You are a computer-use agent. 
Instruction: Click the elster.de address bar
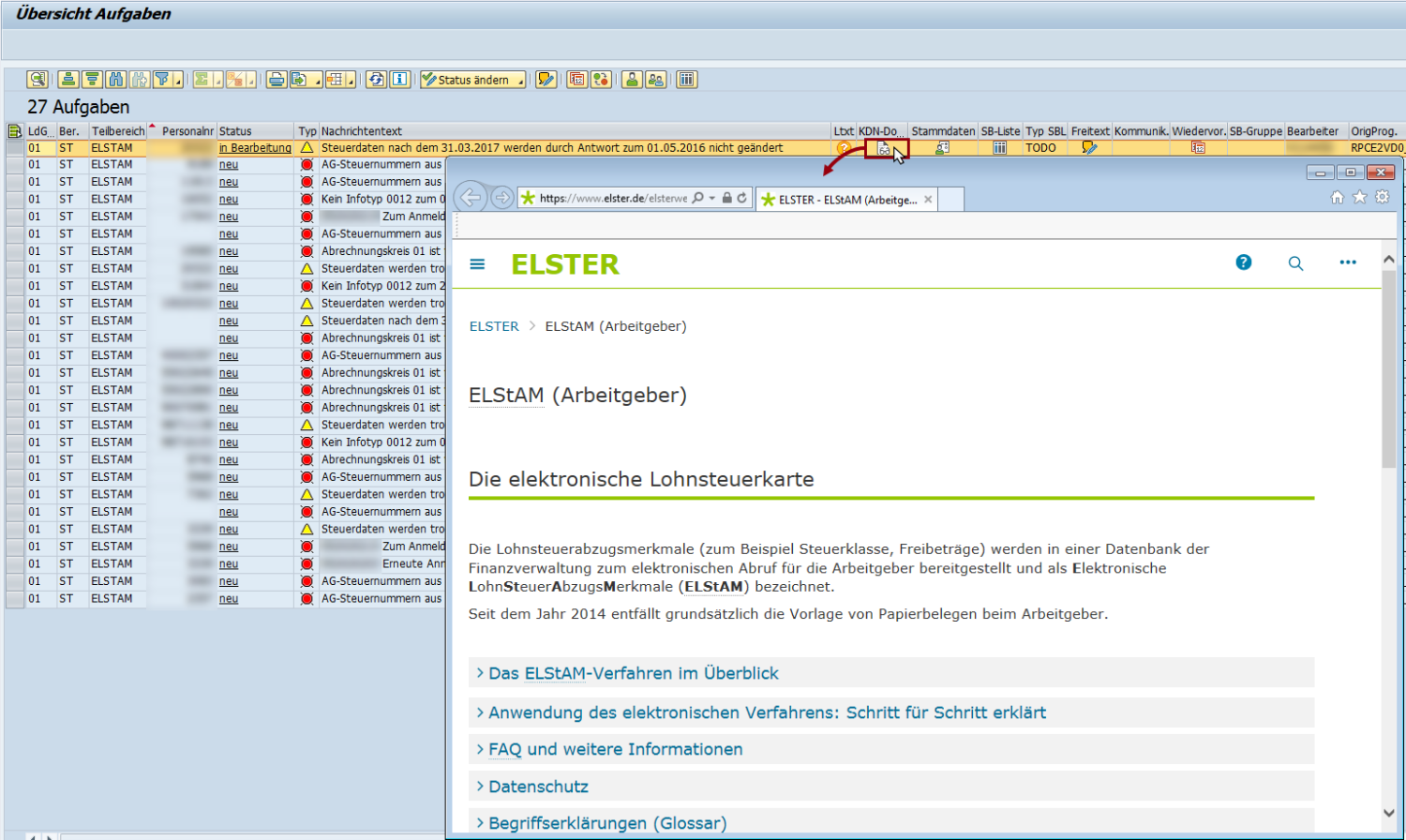coord(613,198)
